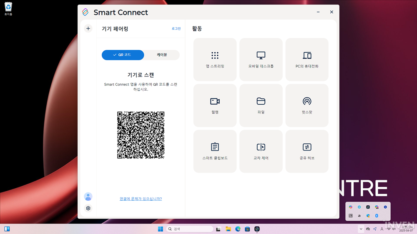
Task: Open the 공유 허브 share hub tile
Action: tap(307, 151)
